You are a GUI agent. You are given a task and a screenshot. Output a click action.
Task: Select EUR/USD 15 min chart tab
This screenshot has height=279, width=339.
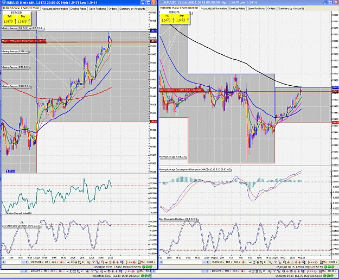pyautogui.click(x=179, y=8)
